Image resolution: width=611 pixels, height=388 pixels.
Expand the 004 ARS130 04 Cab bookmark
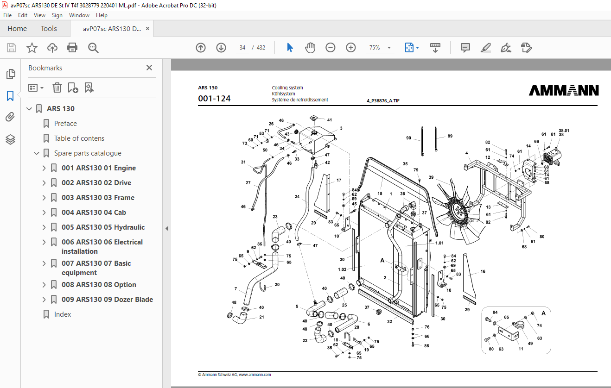[x=44, y=213]
